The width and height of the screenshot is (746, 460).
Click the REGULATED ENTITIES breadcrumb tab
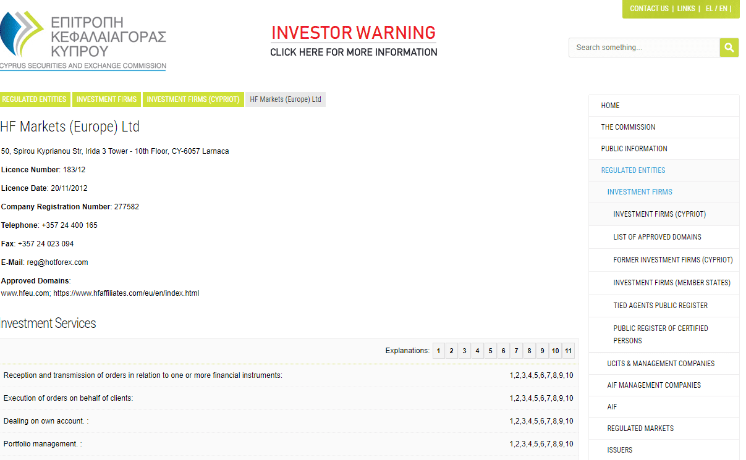tap(35, 99)
